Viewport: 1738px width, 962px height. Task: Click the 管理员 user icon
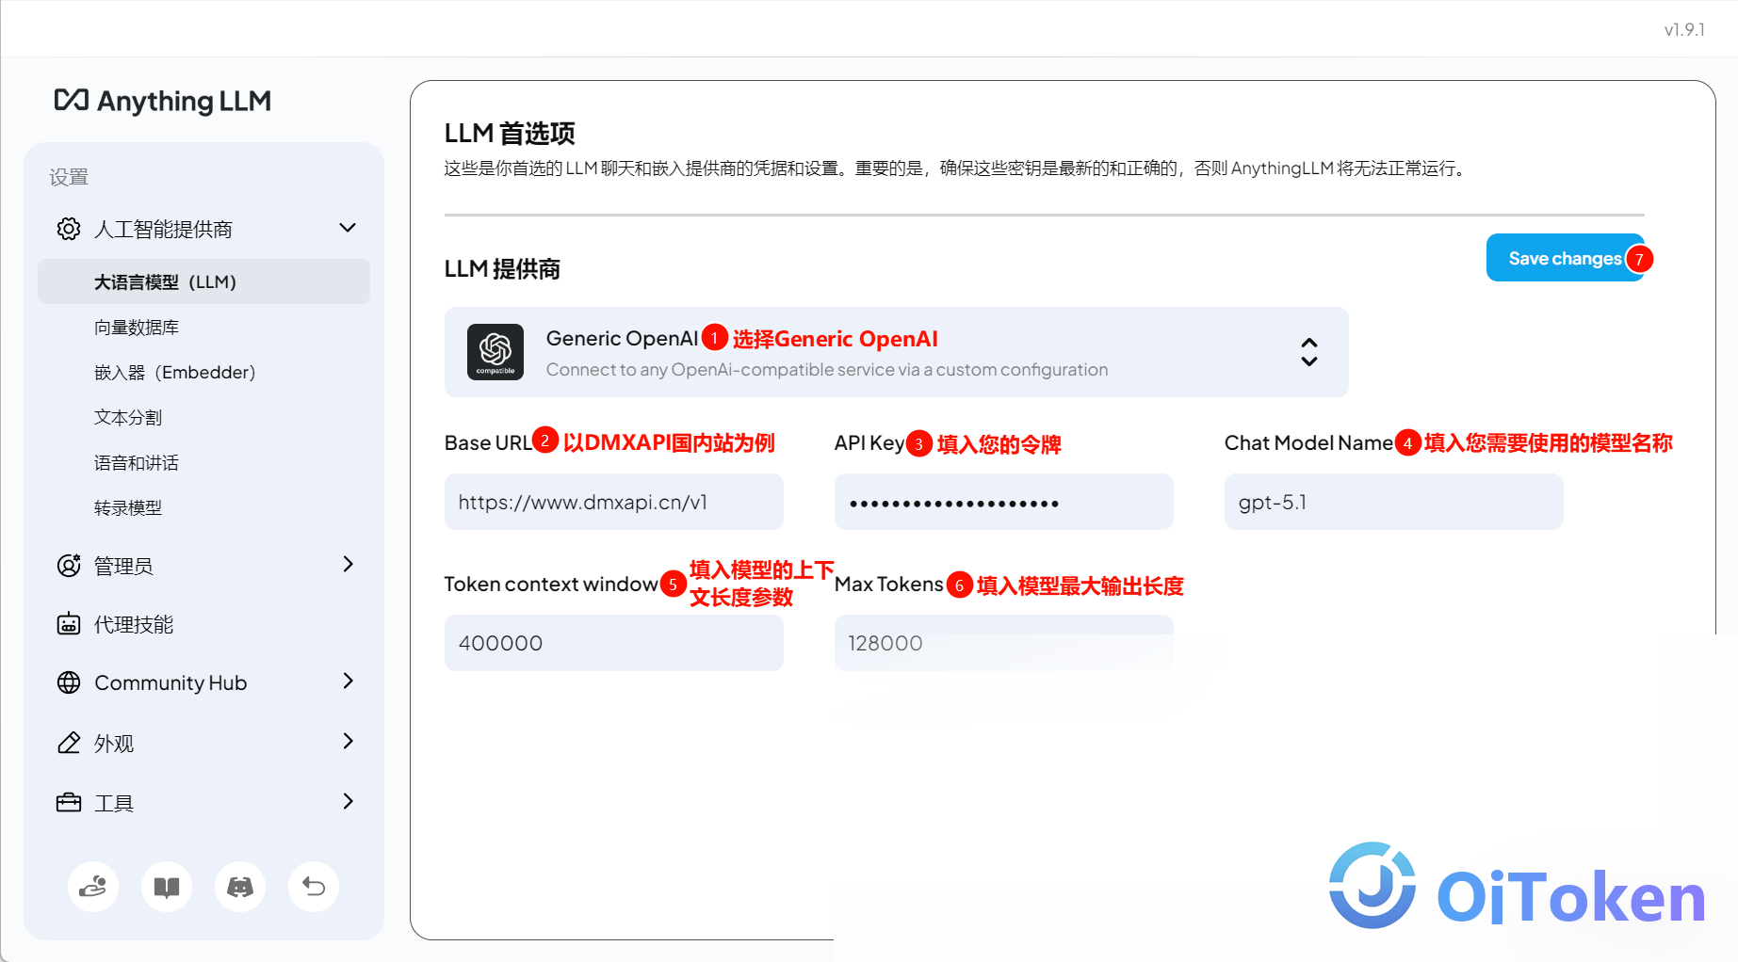(x=69, y=565)
